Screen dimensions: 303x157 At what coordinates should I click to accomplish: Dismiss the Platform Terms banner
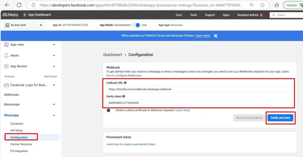[x=216, y=36]
